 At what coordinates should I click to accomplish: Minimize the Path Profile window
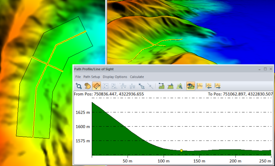pos(259,69)
